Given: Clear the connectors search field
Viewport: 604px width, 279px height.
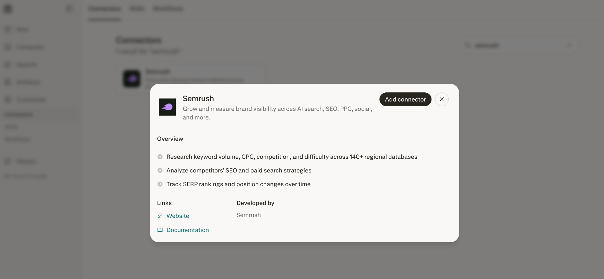Looking at the screenshot, I should point(569,45).
